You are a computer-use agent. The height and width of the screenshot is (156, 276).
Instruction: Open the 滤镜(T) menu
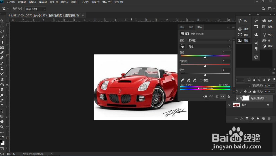coord(75,2)
